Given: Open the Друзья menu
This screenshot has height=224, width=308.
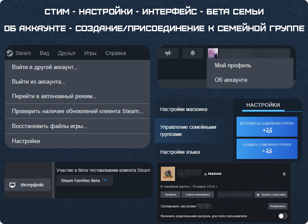Looking at the screenshot, I should pos(66,53).
